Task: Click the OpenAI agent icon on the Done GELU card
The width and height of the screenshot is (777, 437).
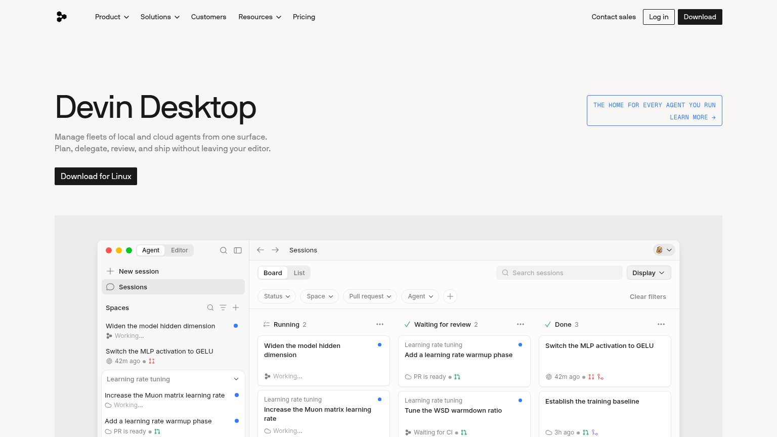Action: point(549,377)
